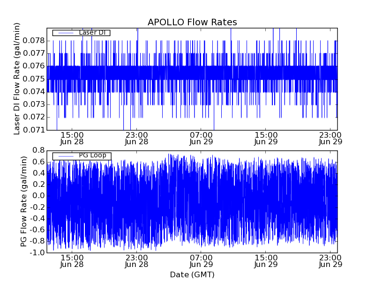Click 23:00 Jun 28 label under top plot
The image size is (375, 281).
[x=136, y=138]
